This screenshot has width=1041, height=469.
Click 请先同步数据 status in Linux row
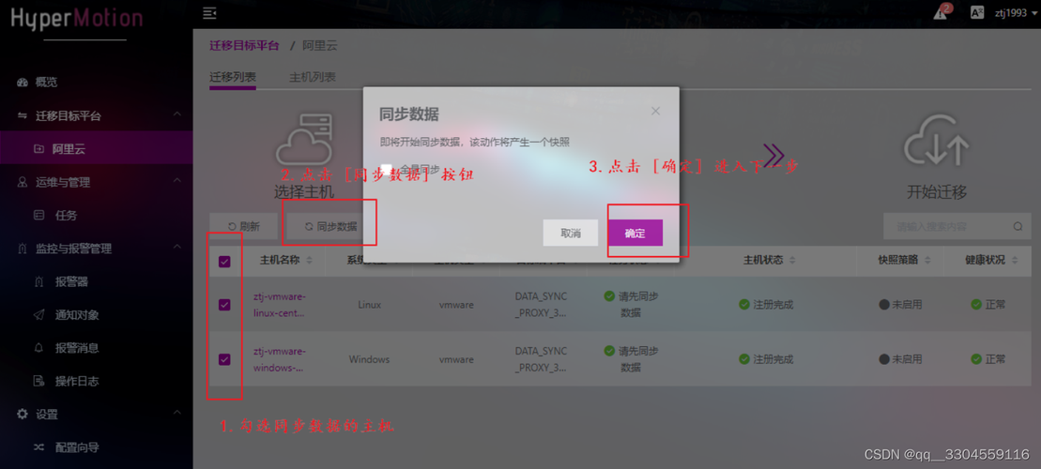point(631,305)
